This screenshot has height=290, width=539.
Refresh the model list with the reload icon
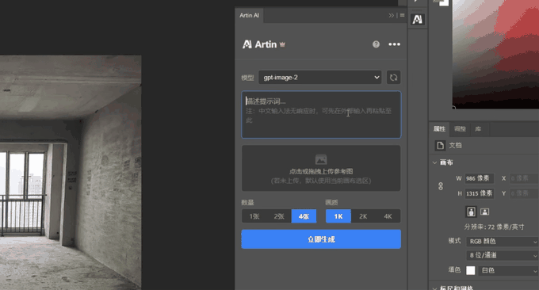394,78
